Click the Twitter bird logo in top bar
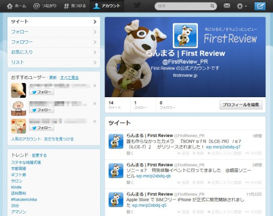This screenshot has height=216, width=273. click(137, 6)
